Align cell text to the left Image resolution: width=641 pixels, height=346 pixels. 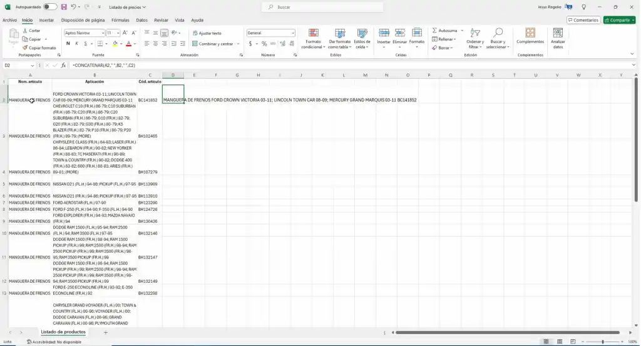click(x=146, y=44)
